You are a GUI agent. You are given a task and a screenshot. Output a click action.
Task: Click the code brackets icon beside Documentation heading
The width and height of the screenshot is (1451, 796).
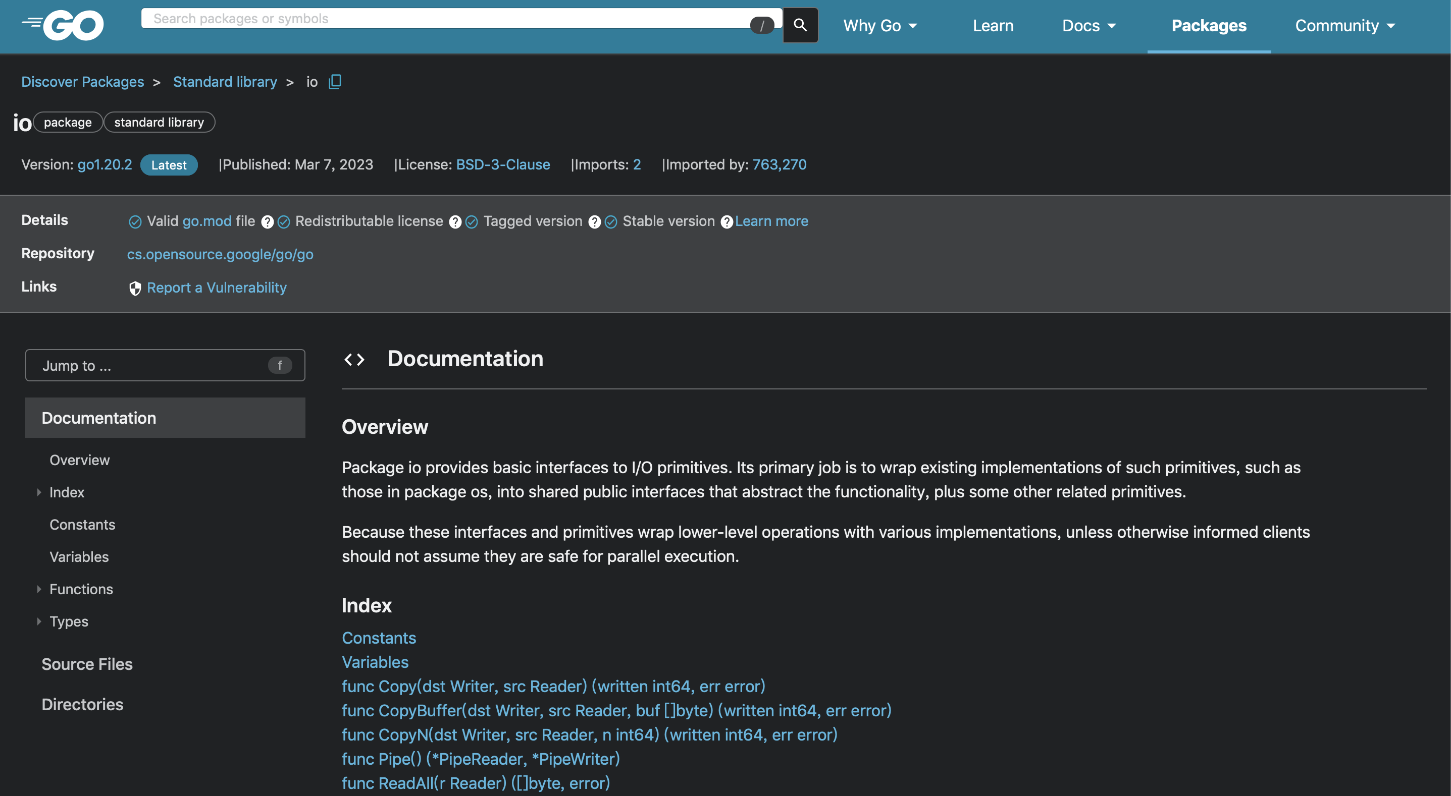[354, 359]
